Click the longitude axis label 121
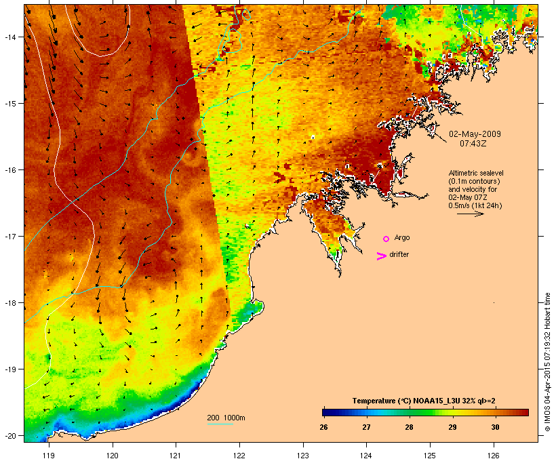Image resolution: width=556 pixels, height=461 pixels. [176, 456]
